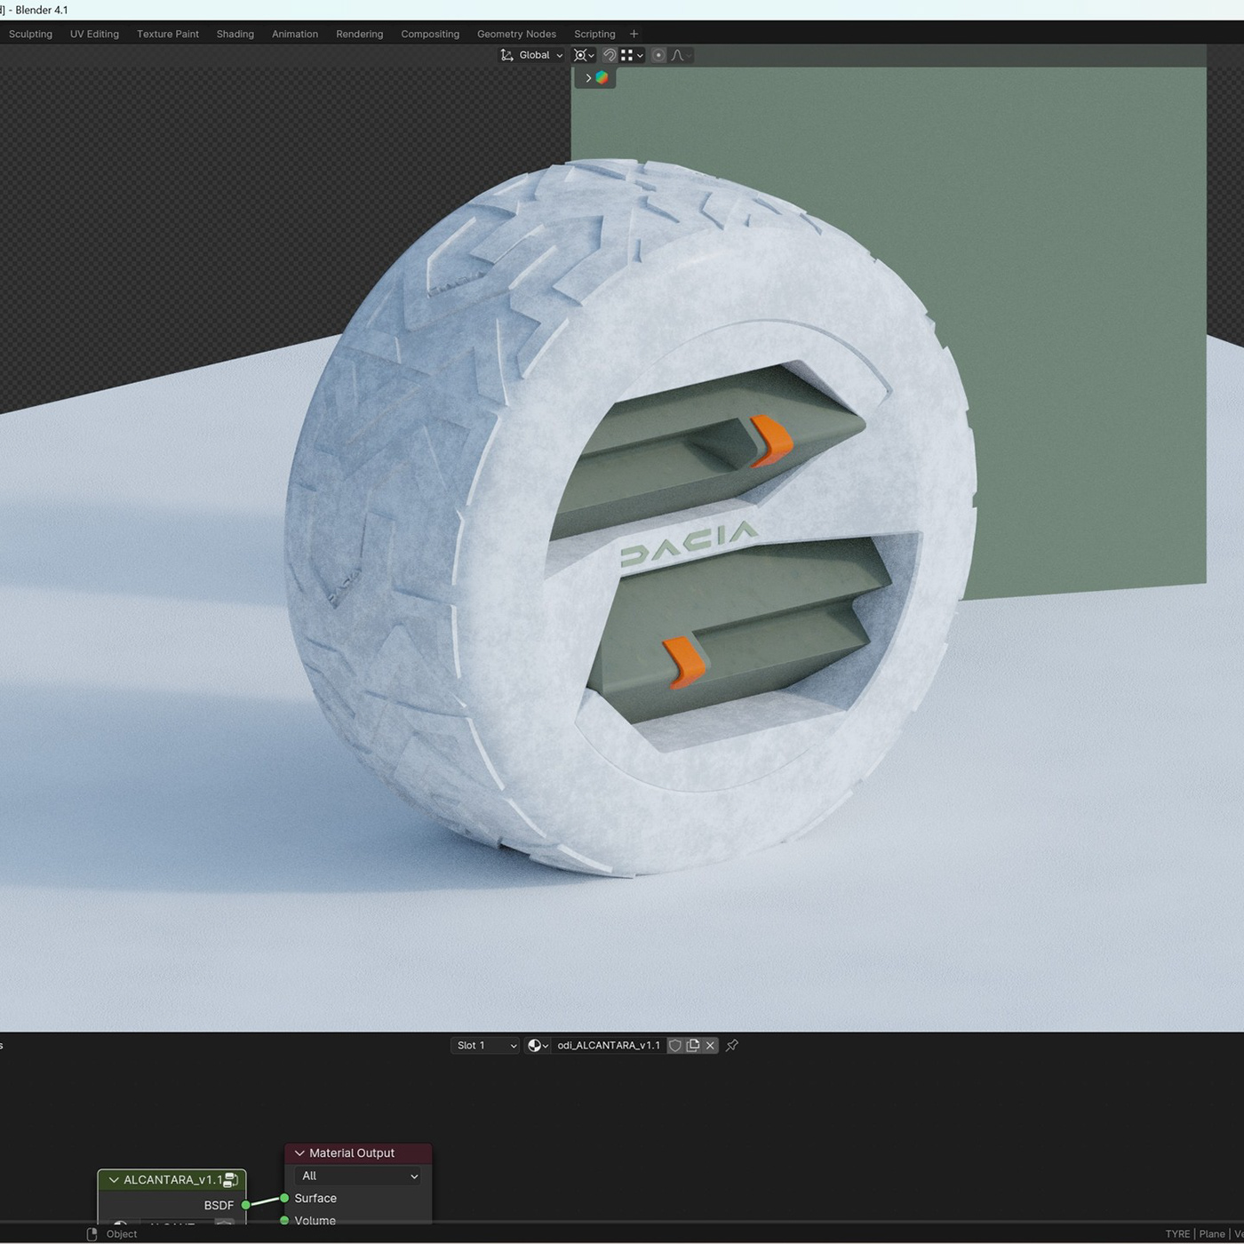This screenshot has width=1244, height=1244.
Task: Unlink the odi_ALCANTARA_v1.1 material with X
Action: coord(710,1046)
